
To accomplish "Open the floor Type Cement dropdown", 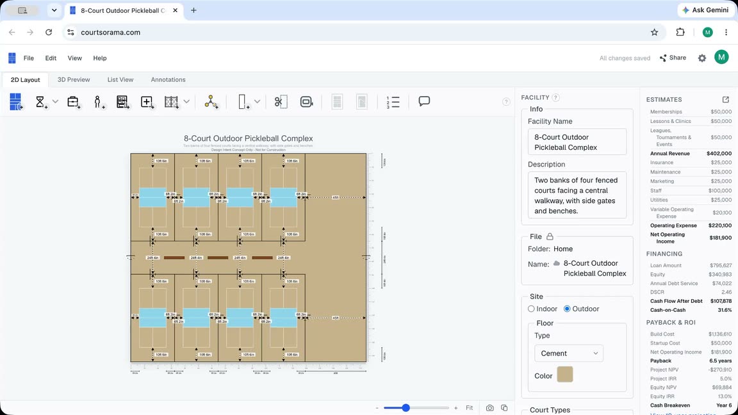I will (569, 354).
